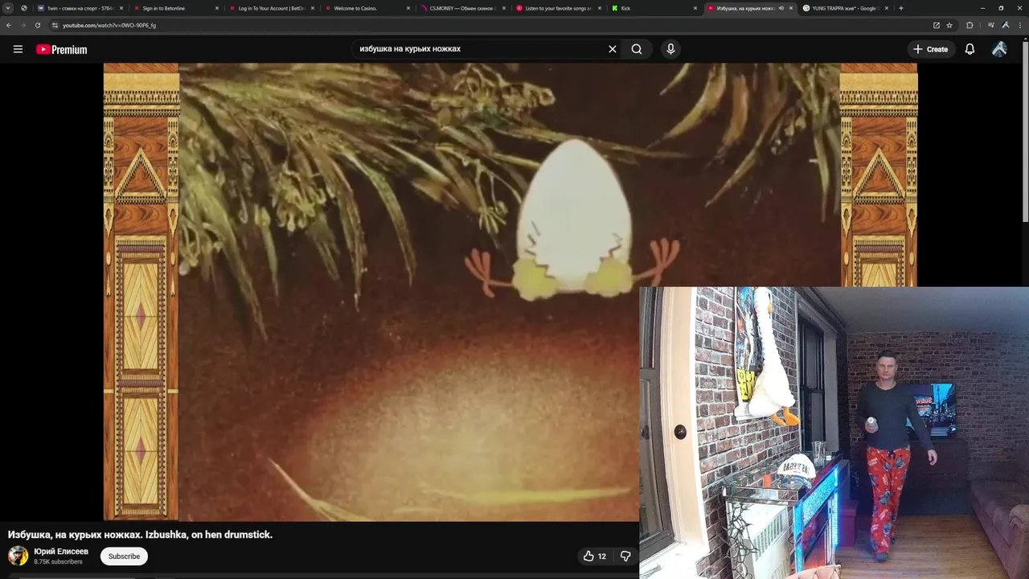
Task: Go back with browser back arrow
Action: point(9,25)
